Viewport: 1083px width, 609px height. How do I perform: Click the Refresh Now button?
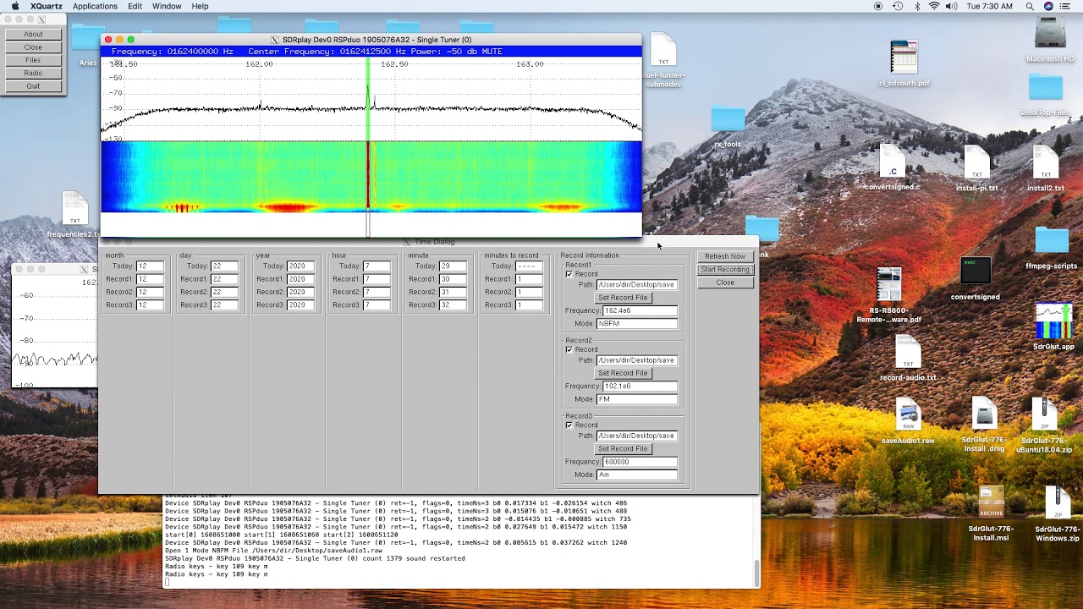pos(725,256)
